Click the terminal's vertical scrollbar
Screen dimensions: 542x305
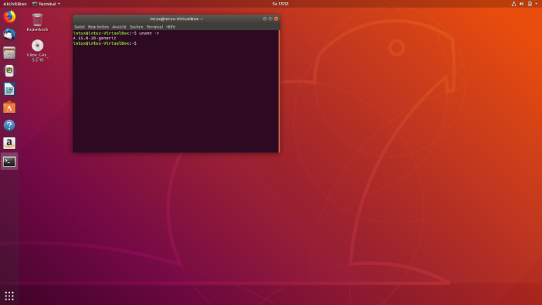coord(279,91)
